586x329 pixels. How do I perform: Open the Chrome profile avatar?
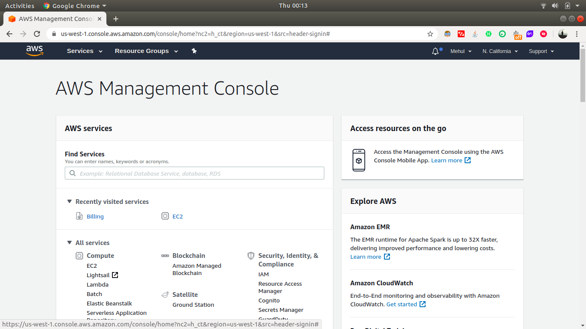pos(563,34)
